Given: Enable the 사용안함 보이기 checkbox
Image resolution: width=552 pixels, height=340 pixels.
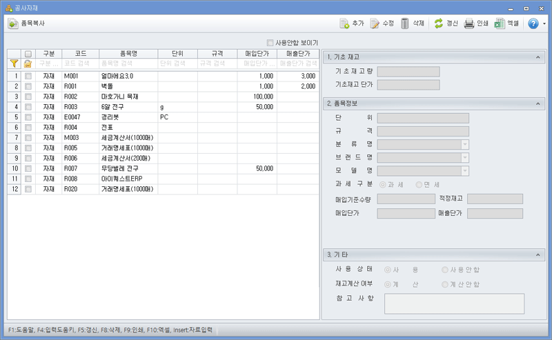Looking at the screenshot, I should click(x=270, y=43).
